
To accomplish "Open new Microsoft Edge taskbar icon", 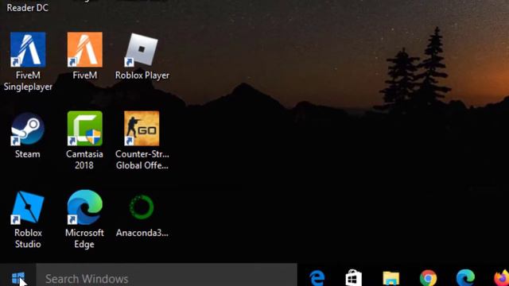I will point(465,278).
